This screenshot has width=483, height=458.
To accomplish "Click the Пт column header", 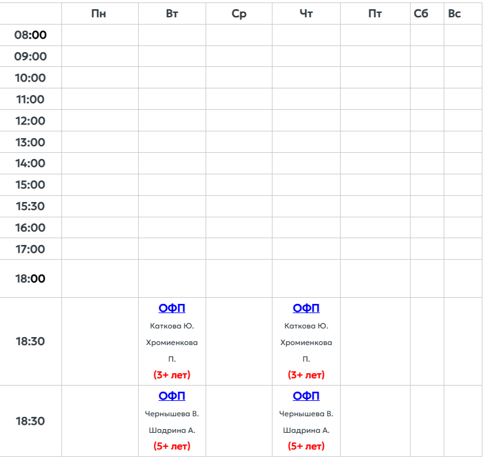I will click(x=375, y=14).
